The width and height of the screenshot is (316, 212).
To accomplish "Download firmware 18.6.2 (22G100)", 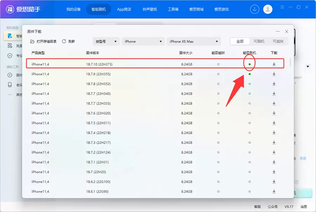I will tap(274, 182).
